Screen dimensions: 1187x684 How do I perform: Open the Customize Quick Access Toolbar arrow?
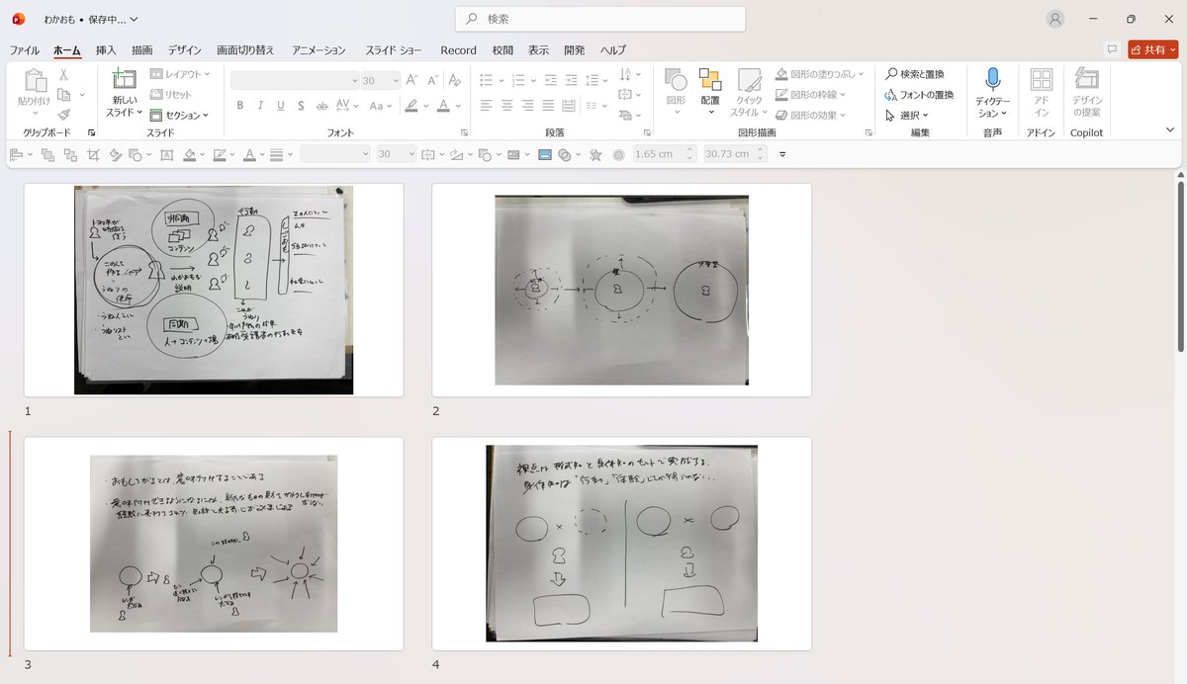(x=782, y=154)
